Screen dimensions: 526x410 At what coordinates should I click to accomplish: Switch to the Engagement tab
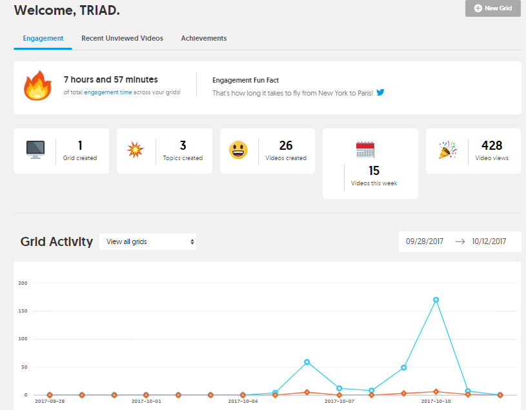[43, 38]
